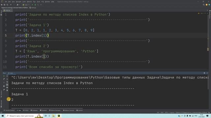Open the Run tool window button

[19, 110]
